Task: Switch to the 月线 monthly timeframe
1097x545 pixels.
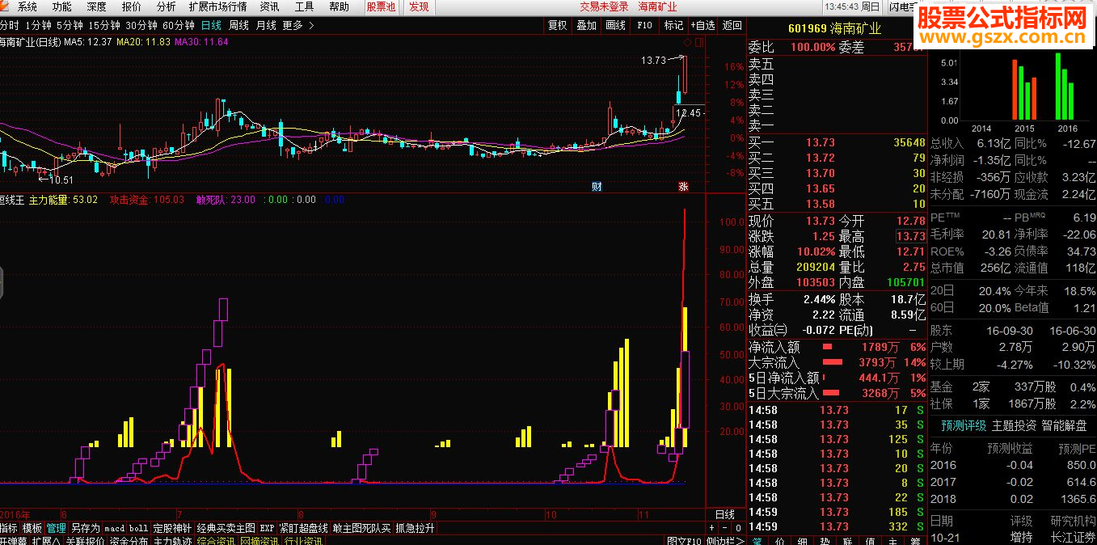Action: 266,25
